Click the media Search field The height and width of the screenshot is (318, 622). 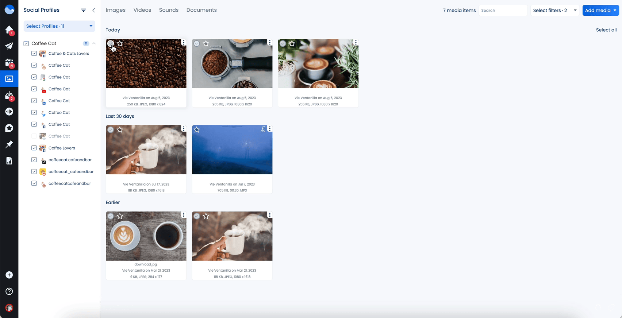[503, 10]
